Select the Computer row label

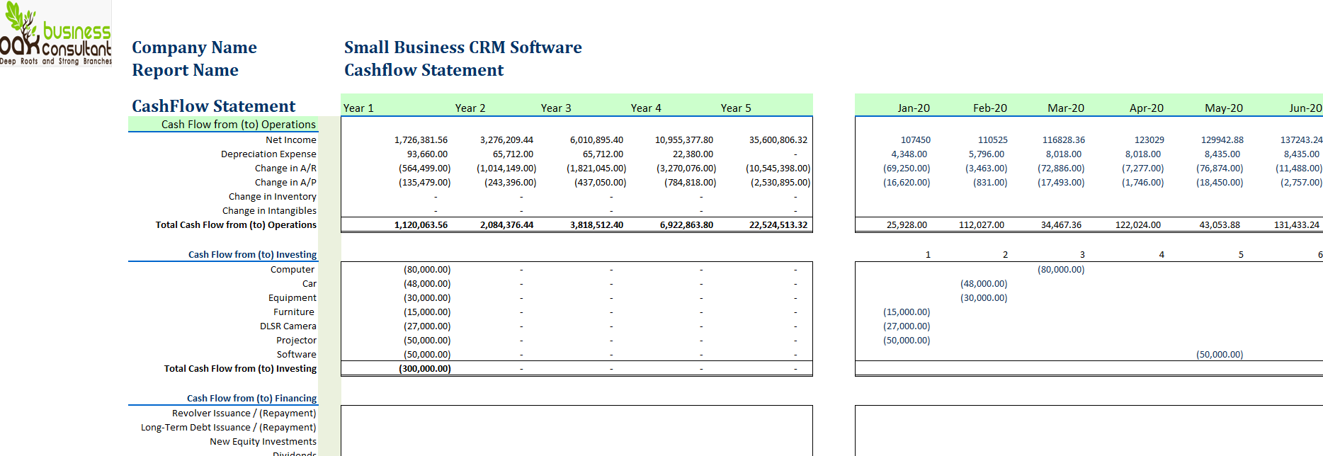[x=293, y=270]
